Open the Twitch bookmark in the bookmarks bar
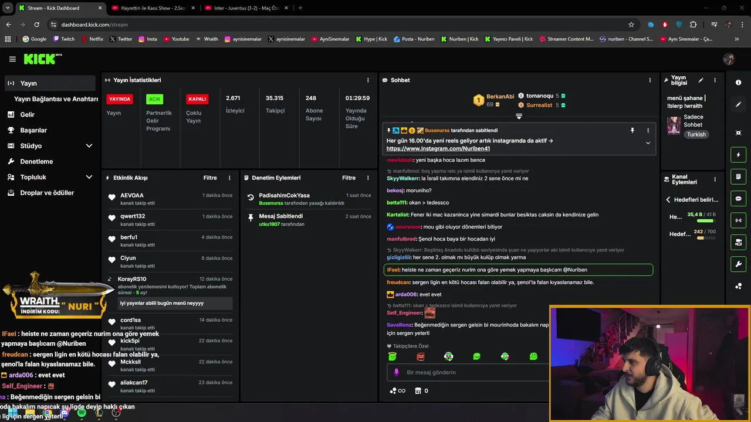The width and height of the screenshot is (751, 422). (64, 39)
